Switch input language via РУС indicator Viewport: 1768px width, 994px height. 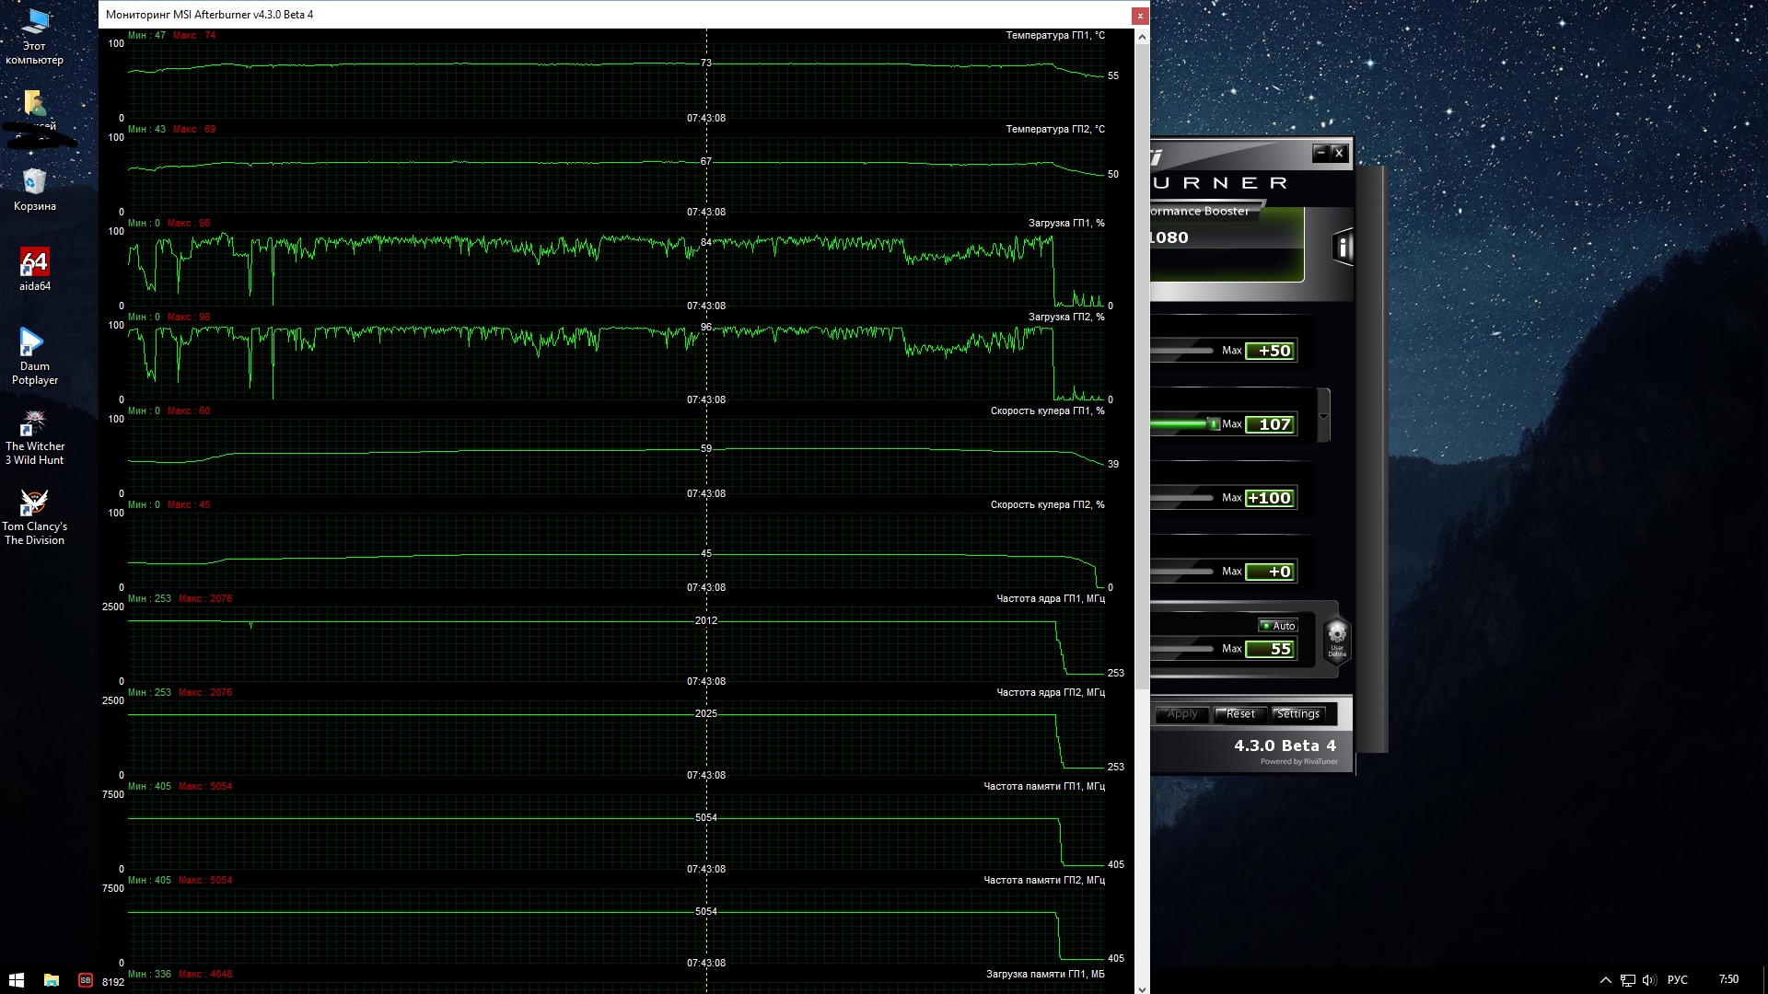pyautogui.click(x=1677, y=980)
